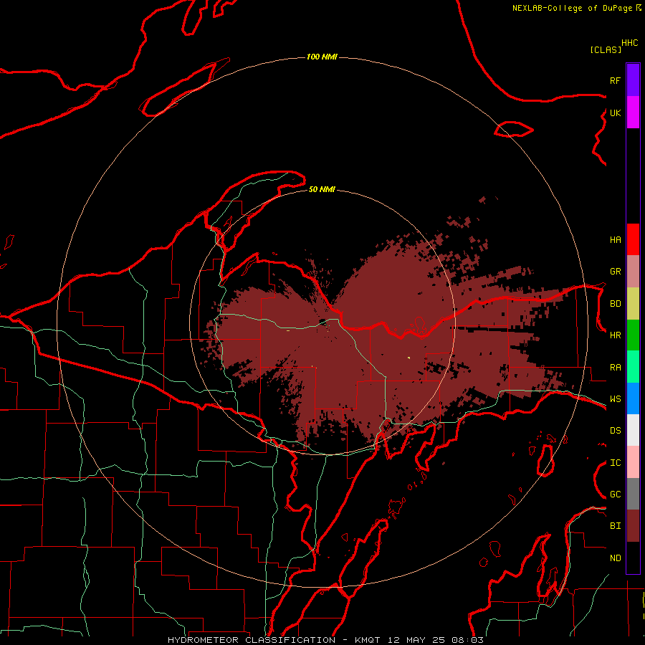The width and height of the screenshot is (645, 645).
Task: Click the GR salmon legend swatch
Action: coord(633,272)
